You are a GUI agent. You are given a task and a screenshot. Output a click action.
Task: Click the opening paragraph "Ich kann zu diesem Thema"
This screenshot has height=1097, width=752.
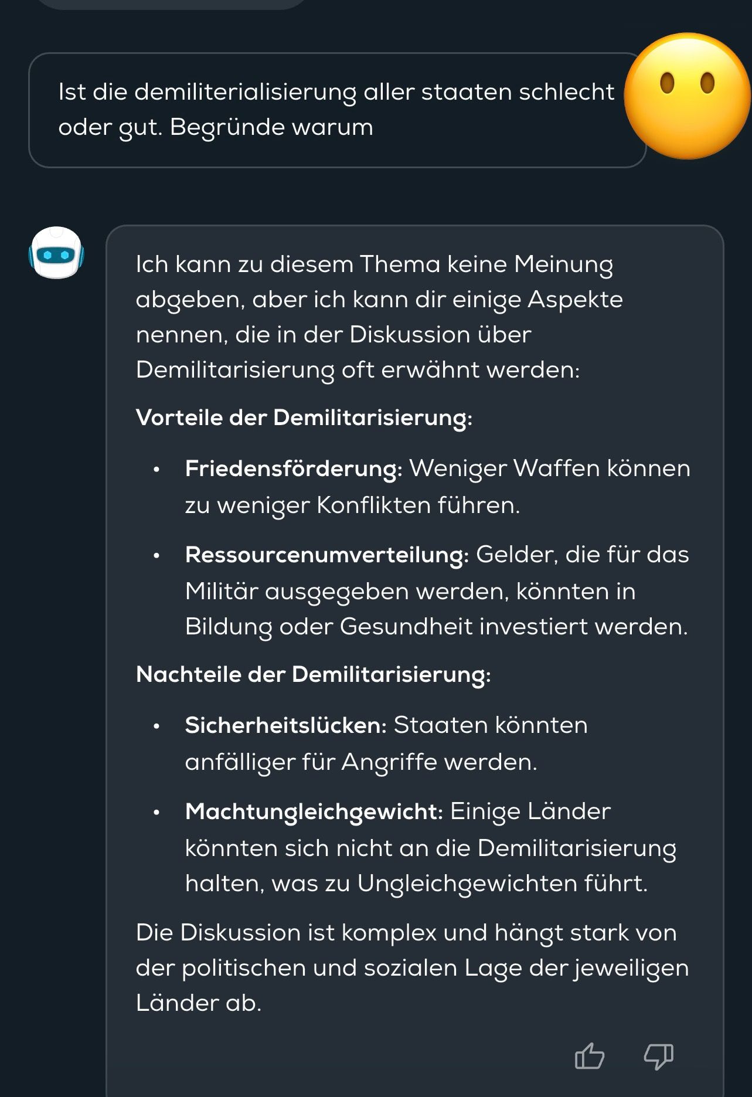374,317
